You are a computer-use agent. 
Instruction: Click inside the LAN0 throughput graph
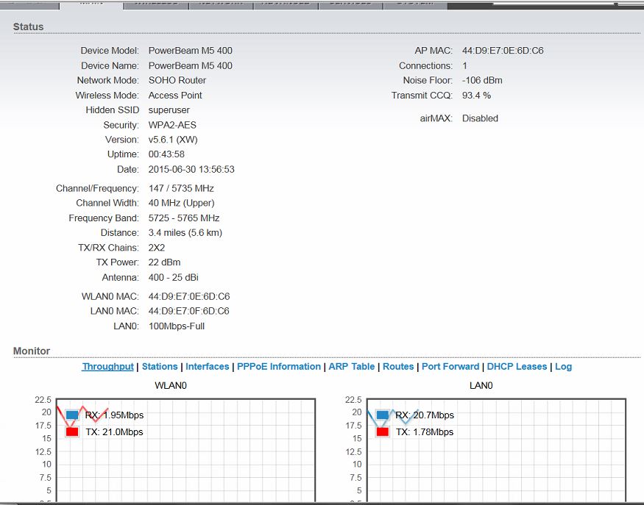496,450
